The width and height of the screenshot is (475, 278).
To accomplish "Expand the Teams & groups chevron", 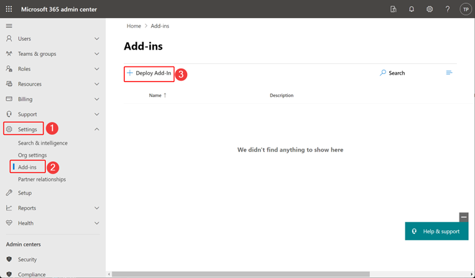I will (x=96, y=53).
